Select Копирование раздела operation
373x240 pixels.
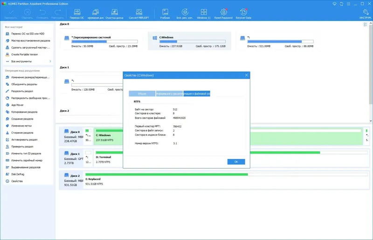[x=21, y=112]
